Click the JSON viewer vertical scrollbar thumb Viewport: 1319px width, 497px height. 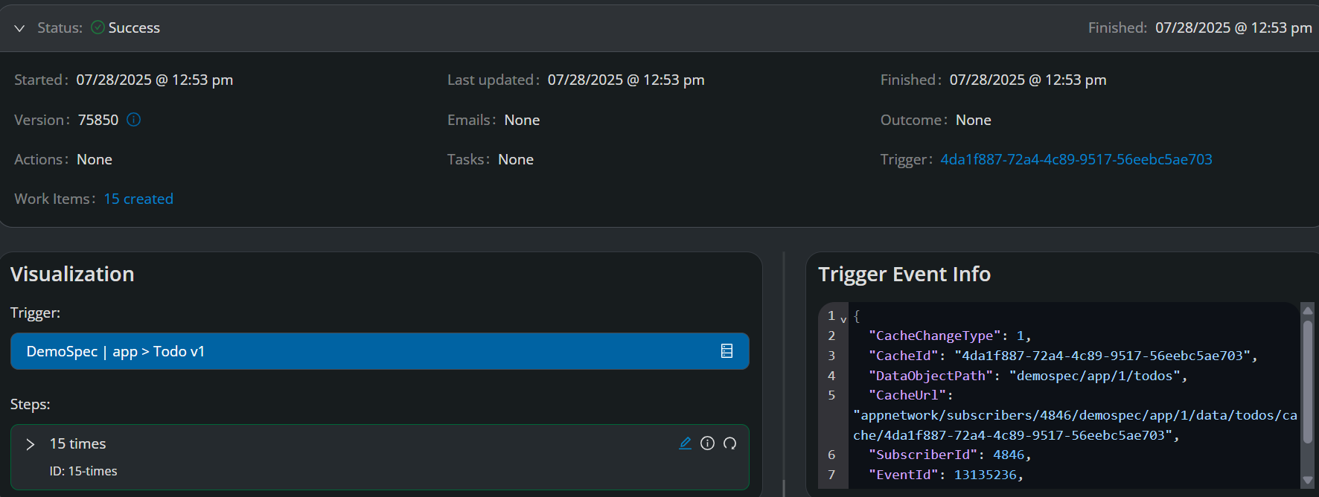(x=1307, y=382)
